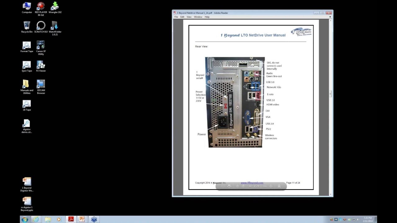This screenshot has height=223, width=397.
Task: Select the rs digistor 1 Beyond.pptx file
Action: (x=27, y=204)
